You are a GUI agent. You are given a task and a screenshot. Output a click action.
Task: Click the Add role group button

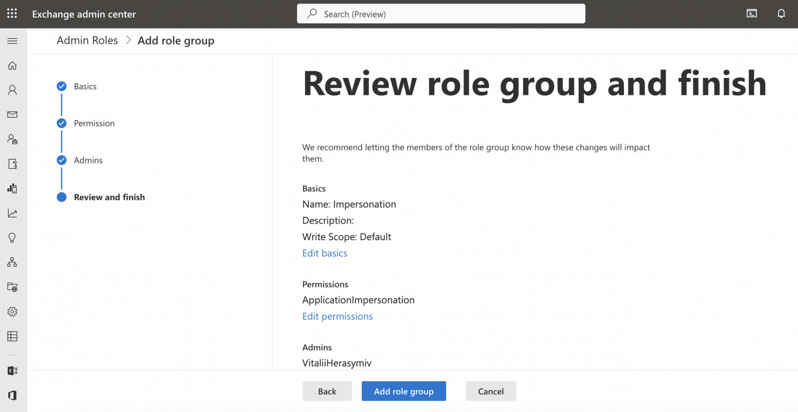pyautogui.click(x=404, y=391)
